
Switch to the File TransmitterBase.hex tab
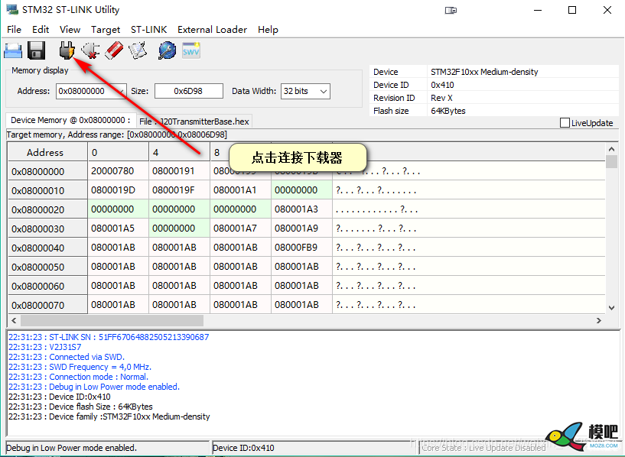pos(194,122)
